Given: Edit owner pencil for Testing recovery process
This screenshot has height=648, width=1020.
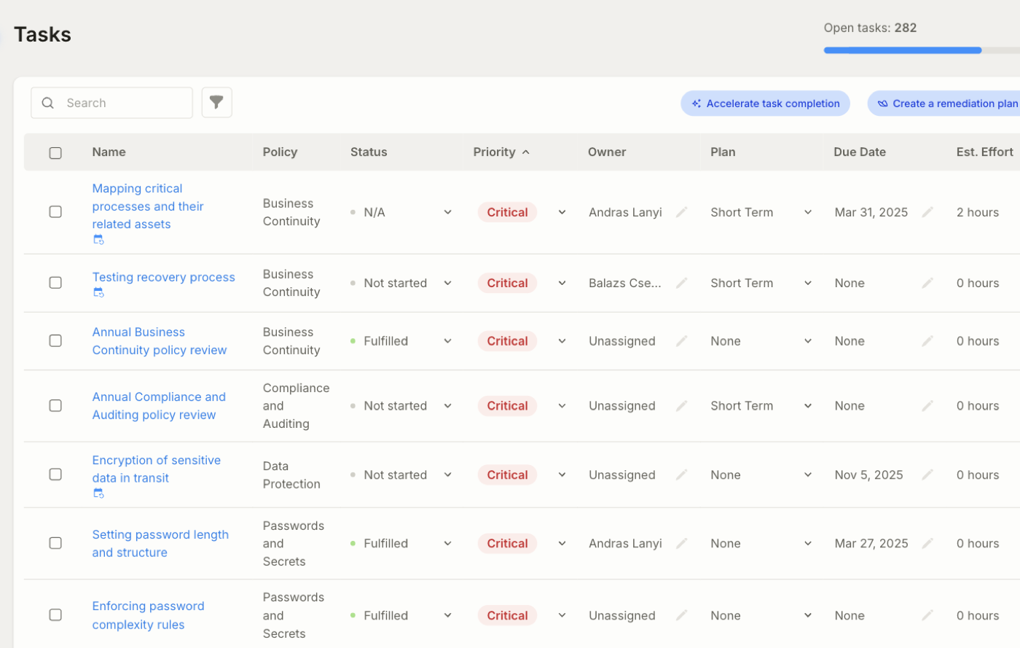Looking at the screenshot, I should [x=681, y=283].
